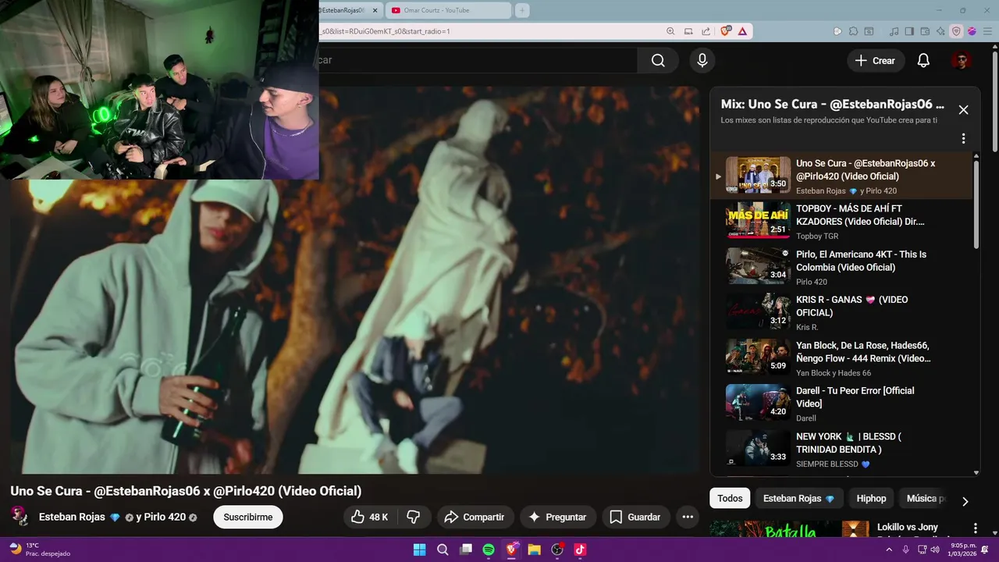This screenshot has height=562, width=999.
Task: Click the Preguntar button
Action: pyautogui.click(x=557, y=517)
